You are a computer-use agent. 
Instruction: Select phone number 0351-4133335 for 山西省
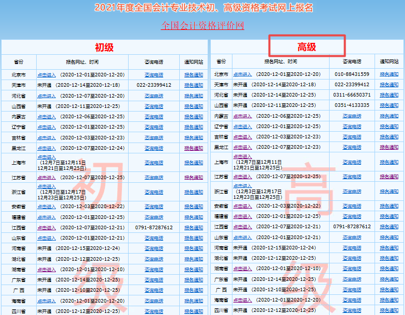pos(352,105)
